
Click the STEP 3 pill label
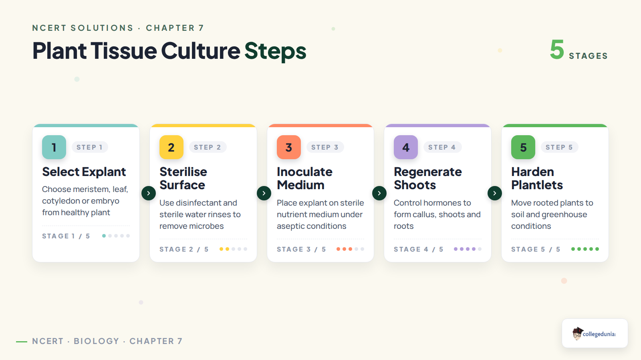pyautogui.click(x=325, y=147)
